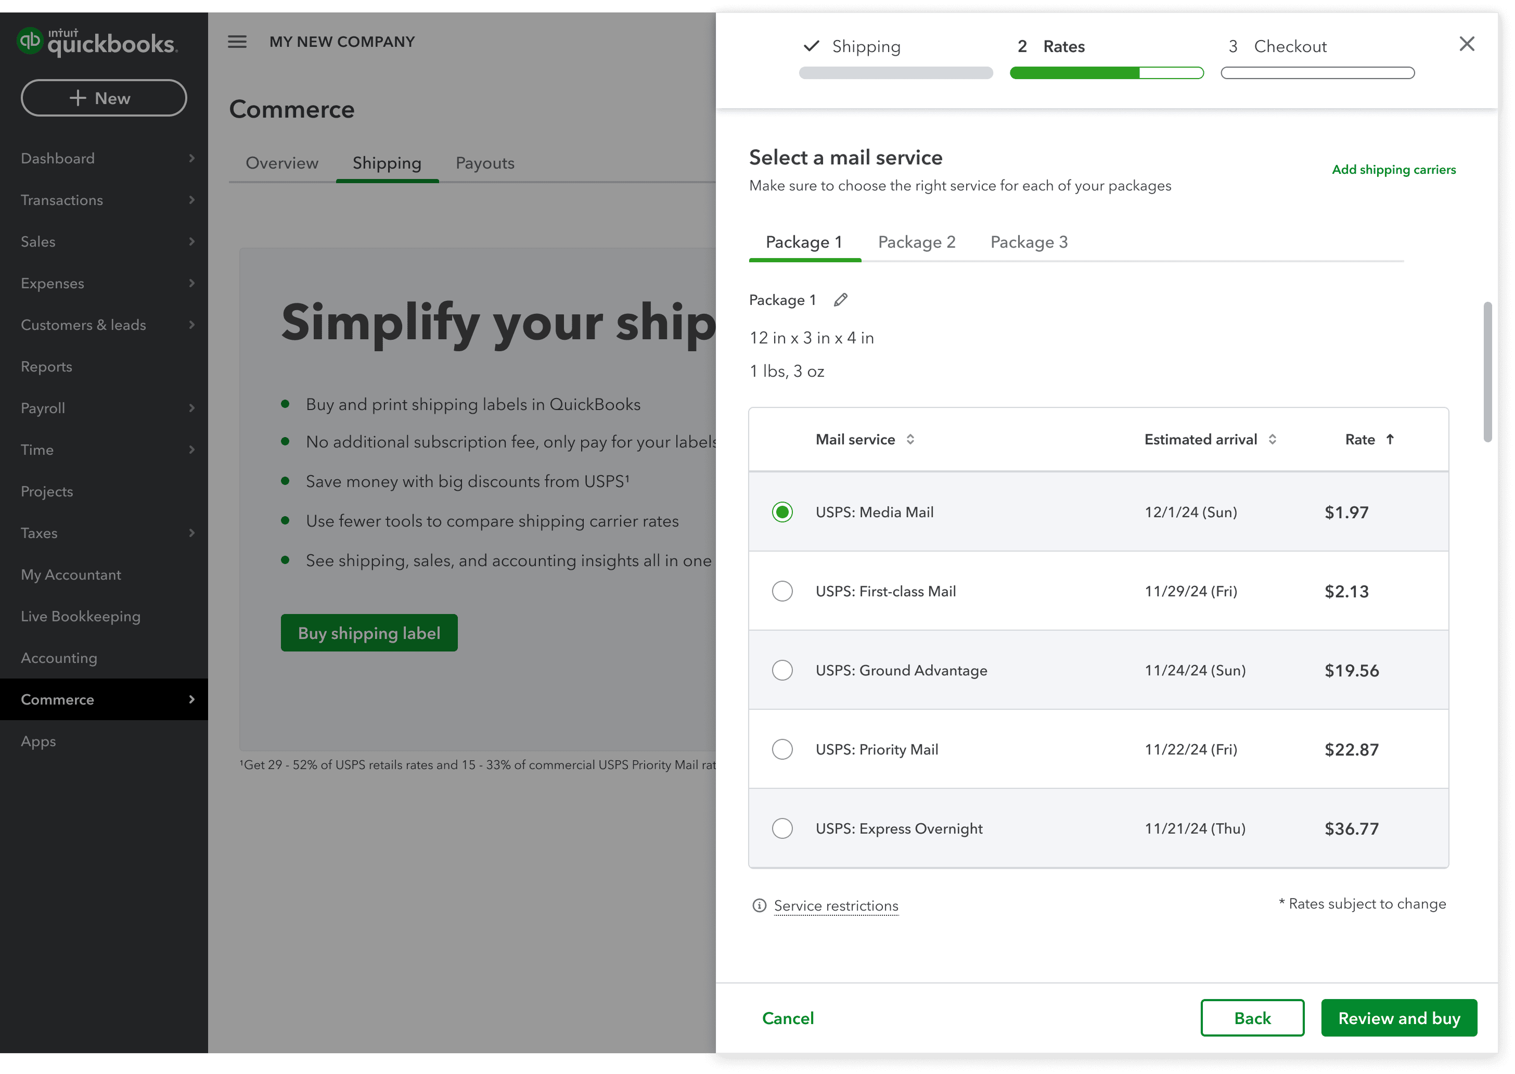This screenshot has height=1074, width=1515.
Task: Open Live Bookkeeping in the sidebar
Action: (104, 617)
